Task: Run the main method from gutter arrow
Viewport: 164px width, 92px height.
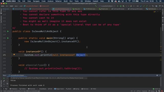Action: (x=8, y=38)
